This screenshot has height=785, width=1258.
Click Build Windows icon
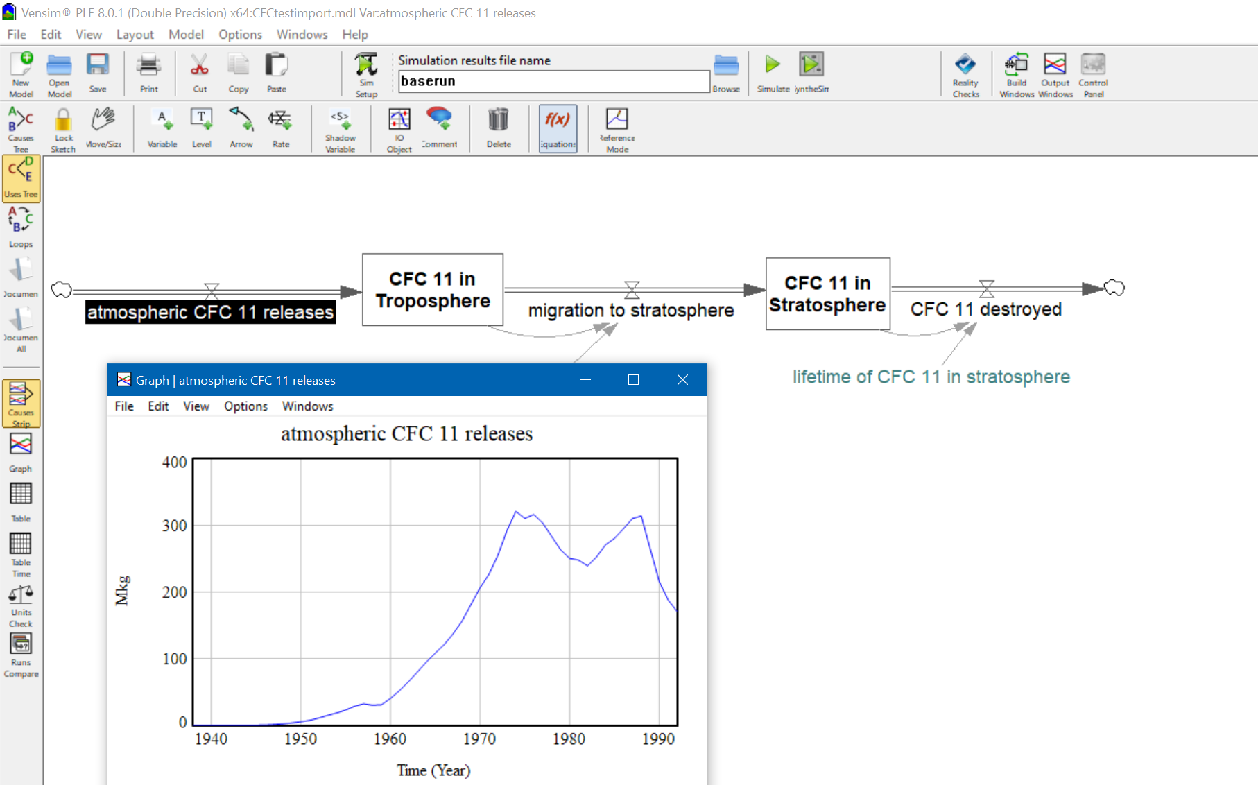tap(1017, 74)
